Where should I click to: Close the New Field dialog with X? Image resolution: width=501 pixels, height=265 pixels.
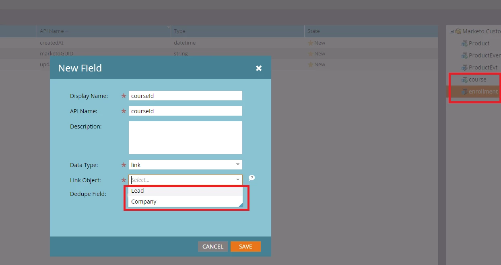(259, 68)
